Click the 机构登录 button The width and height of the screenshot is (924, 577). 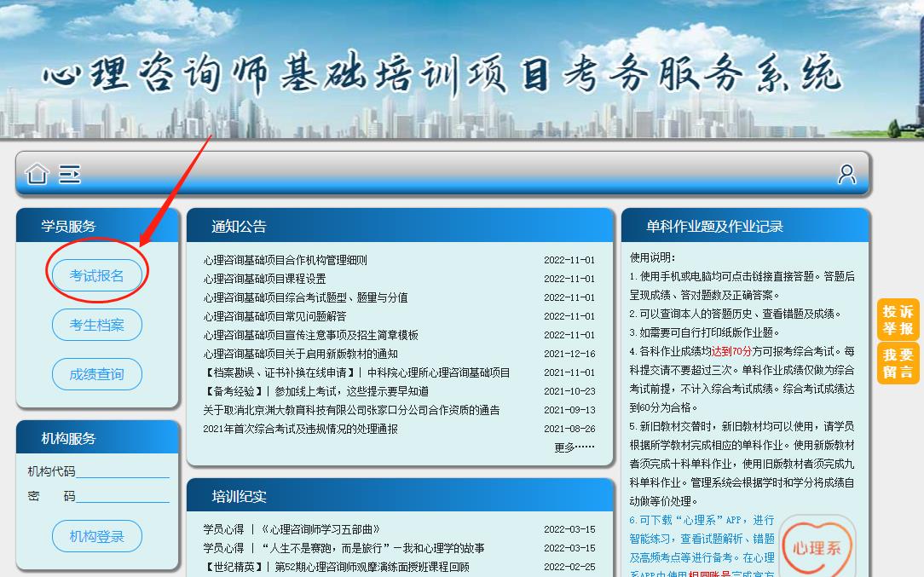[x=96, y=536]
